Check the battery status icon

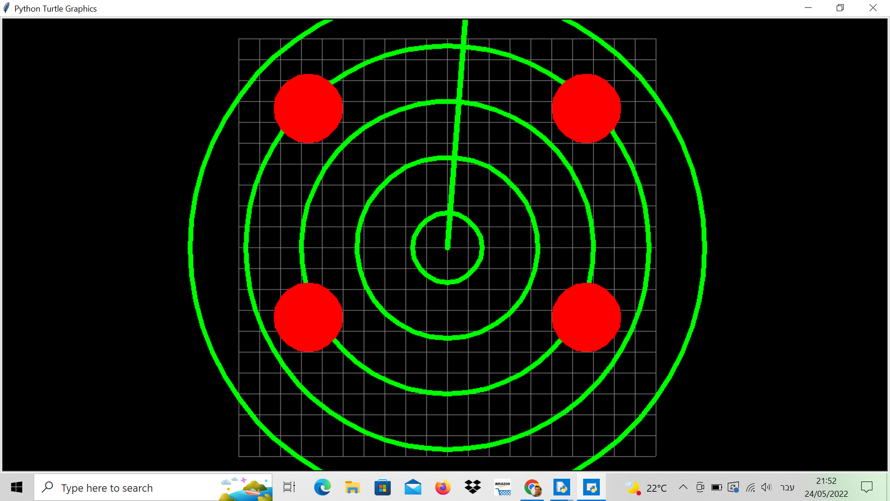(x=717, y=487)
